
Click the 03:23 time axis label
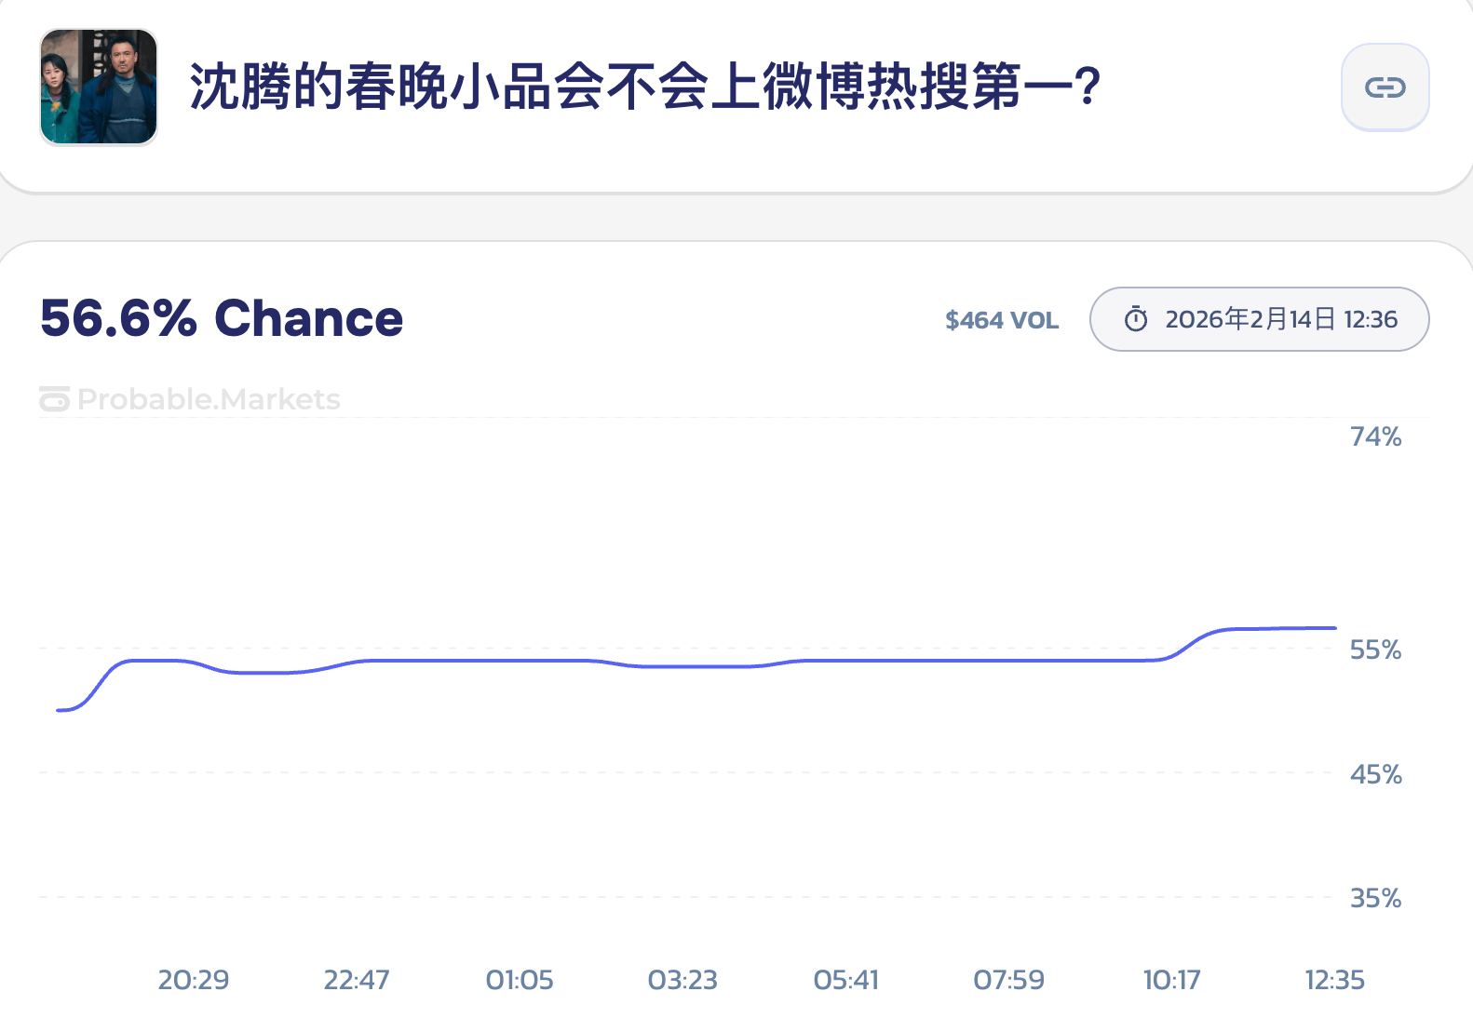(x=682, y=980)
